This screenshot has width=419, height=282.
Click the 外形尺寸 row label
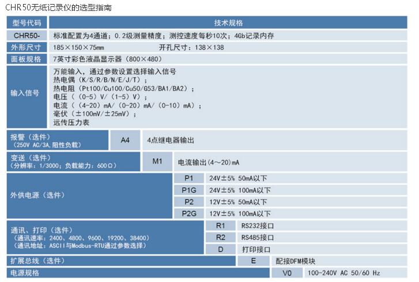pos(27,47)
